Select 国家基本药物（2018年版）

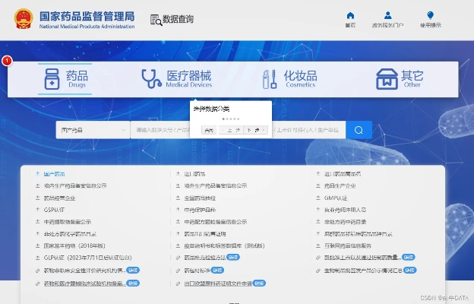click(74, 245)
